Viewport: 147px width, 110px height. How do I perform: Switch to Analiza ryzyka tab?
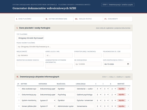click(88, 19)
